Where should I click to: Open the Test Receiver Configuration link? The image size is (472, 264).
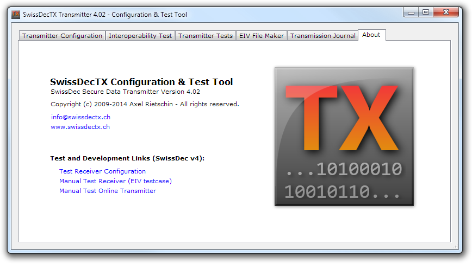(102, 171)
